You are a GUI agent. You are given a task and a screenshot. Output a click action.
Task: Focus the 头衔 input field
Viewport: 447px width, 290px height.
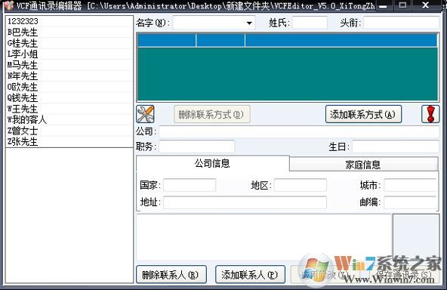(402, 23)
